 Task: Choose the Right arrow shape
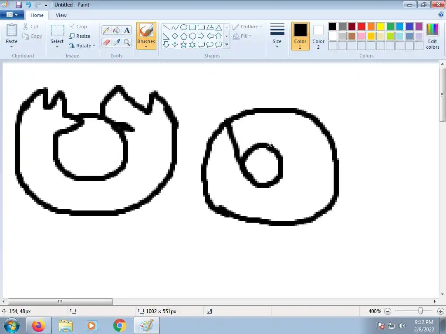201,36
